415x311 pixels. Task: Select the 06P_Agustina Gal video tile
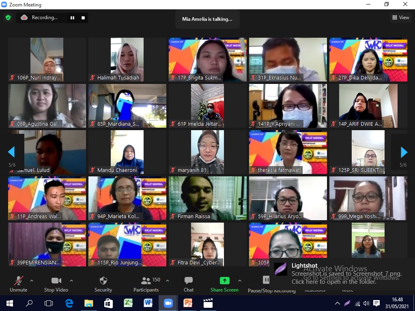[47, 106]
